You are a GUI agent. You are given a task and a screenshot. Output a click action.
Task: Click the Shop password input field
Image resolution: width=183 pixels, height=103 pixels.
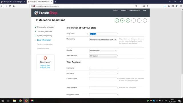point(103,88)
